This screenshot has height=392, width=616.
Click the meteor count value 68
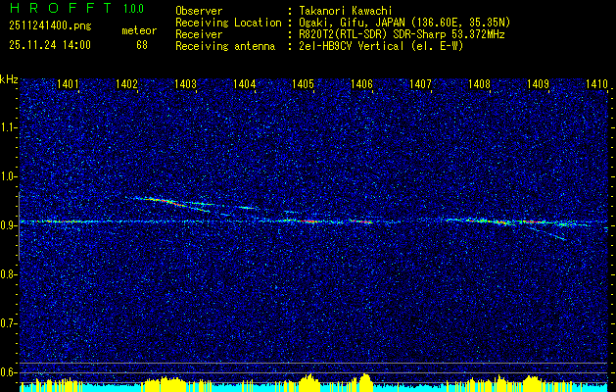point(142,45)
